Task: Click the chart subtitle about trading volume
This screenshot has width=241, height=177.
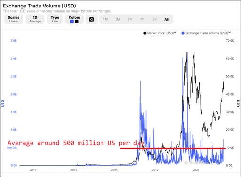Action: 57,11
